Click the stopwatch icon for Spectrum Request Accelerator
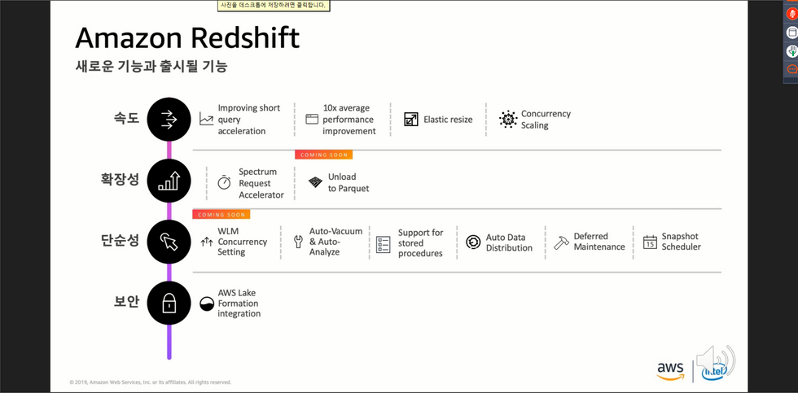Screen dimensions: 798x393 pos(225,182)
